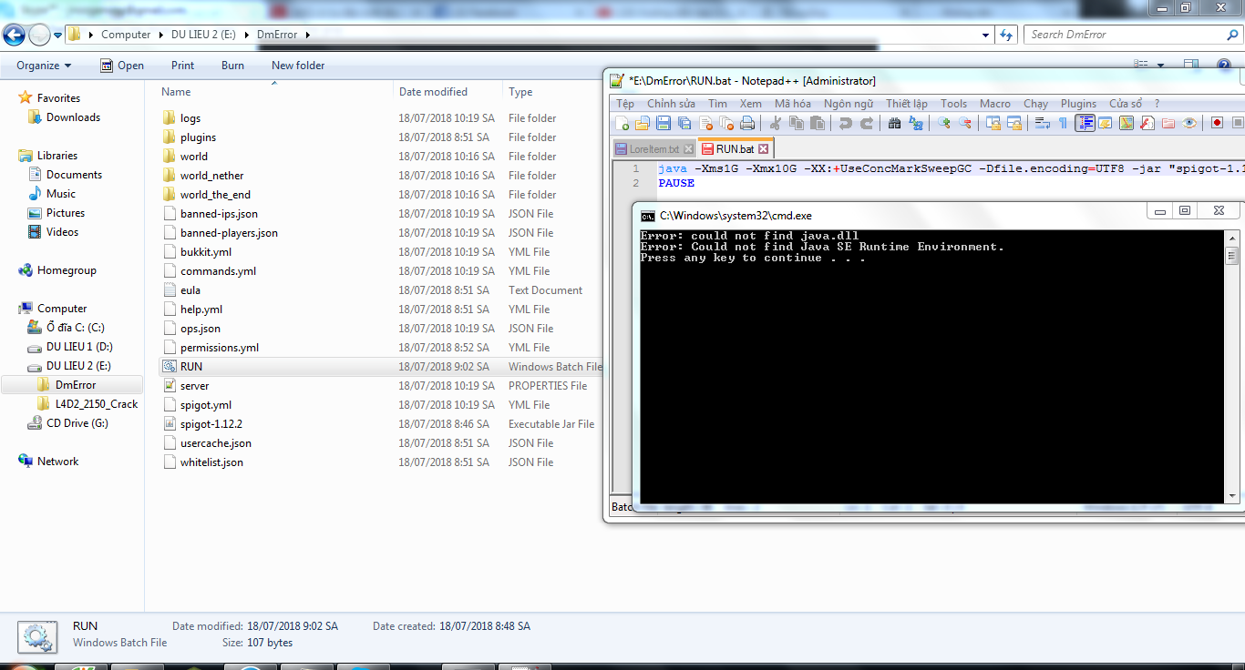Image resolution: width=1245 pixels, height=670 pixels.
Task: Toggle Show All Characters pilcrow icon
Action: pos(1063,123)
